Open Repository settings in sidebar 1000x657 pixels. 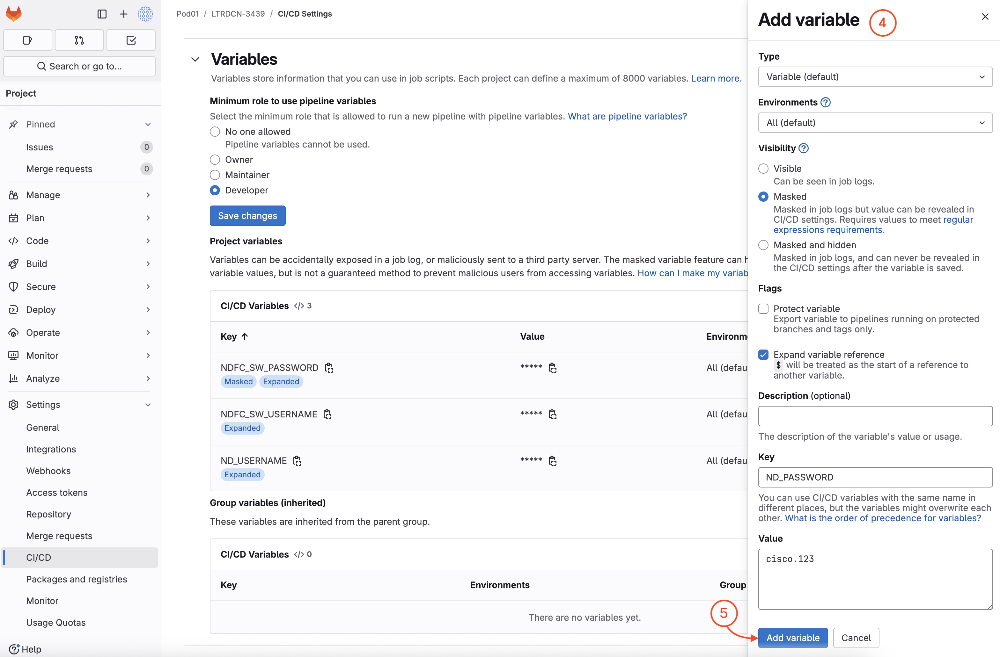click(48, 514)
